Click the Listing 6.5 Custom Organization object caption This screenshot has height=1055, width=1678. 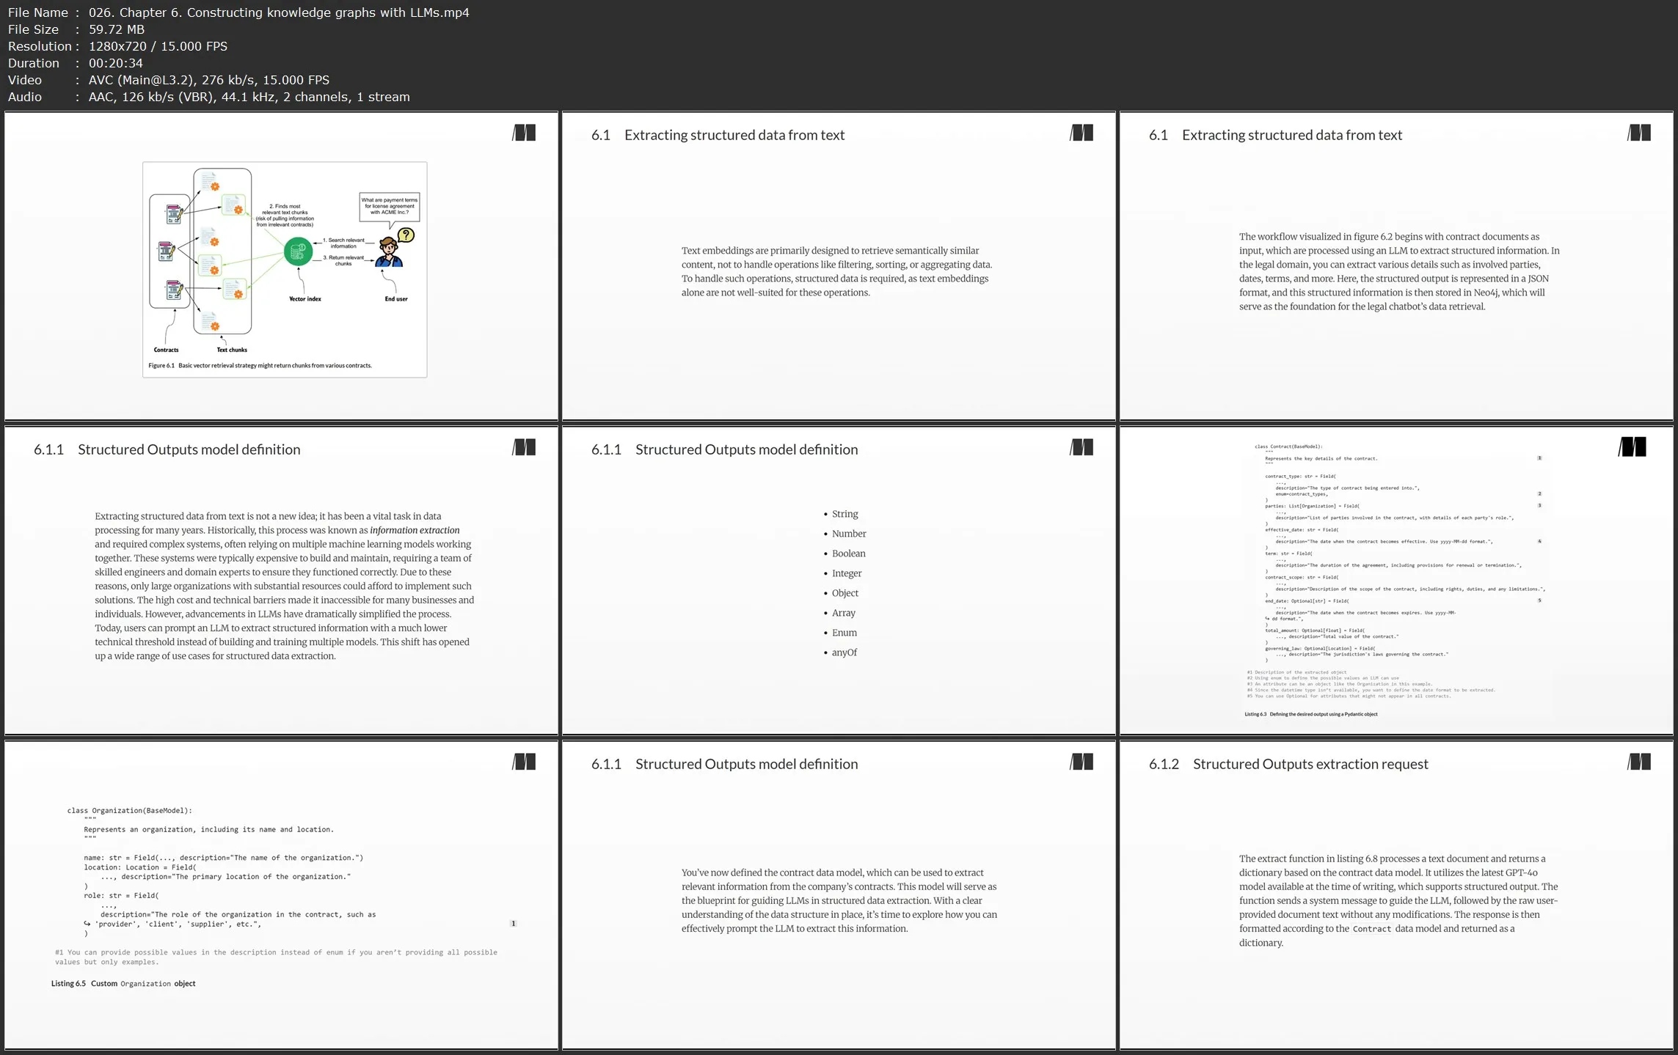[123, 984]
